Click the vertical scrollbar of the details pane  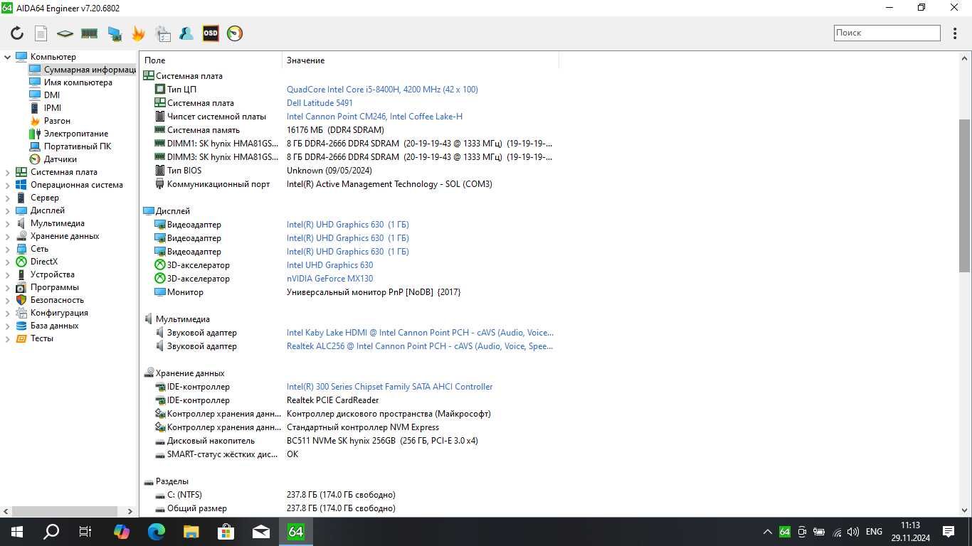(965, 196)
